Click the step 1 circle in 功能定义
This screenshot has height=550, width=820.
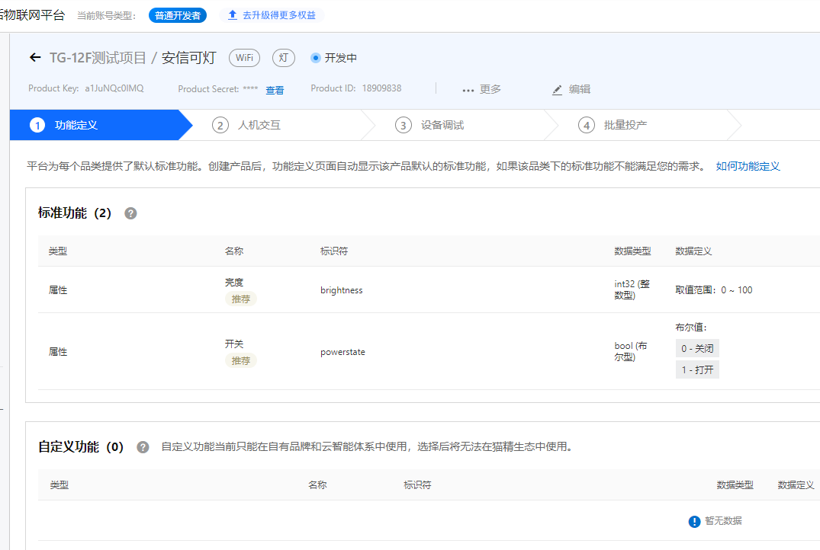pos(36,125)
